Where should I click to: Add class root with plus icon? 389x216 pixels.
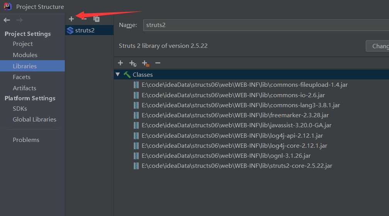tap(120, 63)
